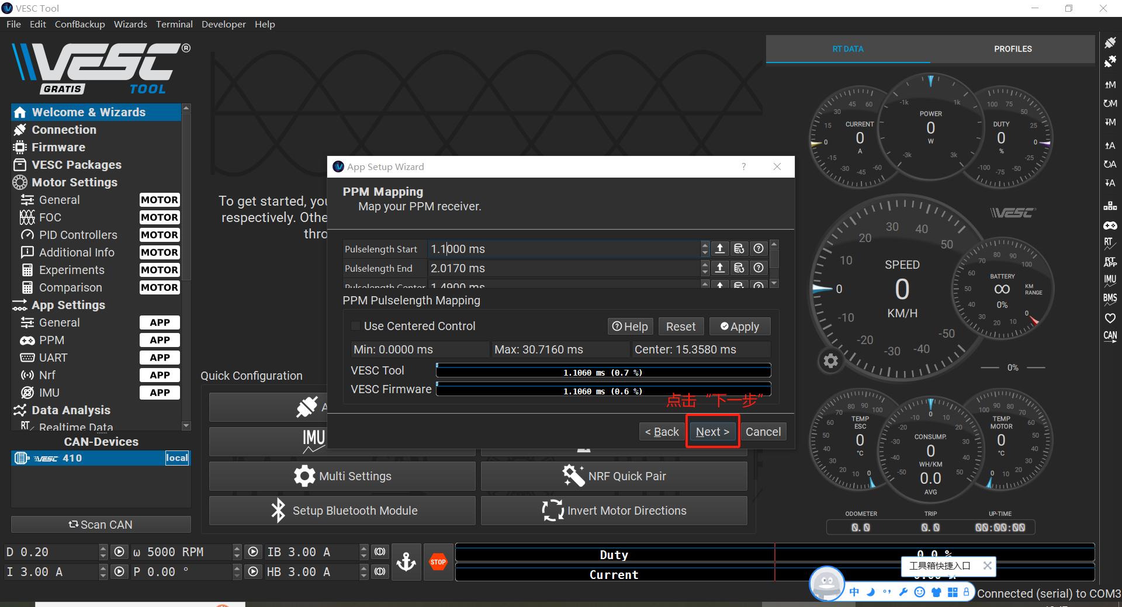Open help icon for Pulselength End row
The height and width of the screenshot is (607, 1122).
[759, 268]
